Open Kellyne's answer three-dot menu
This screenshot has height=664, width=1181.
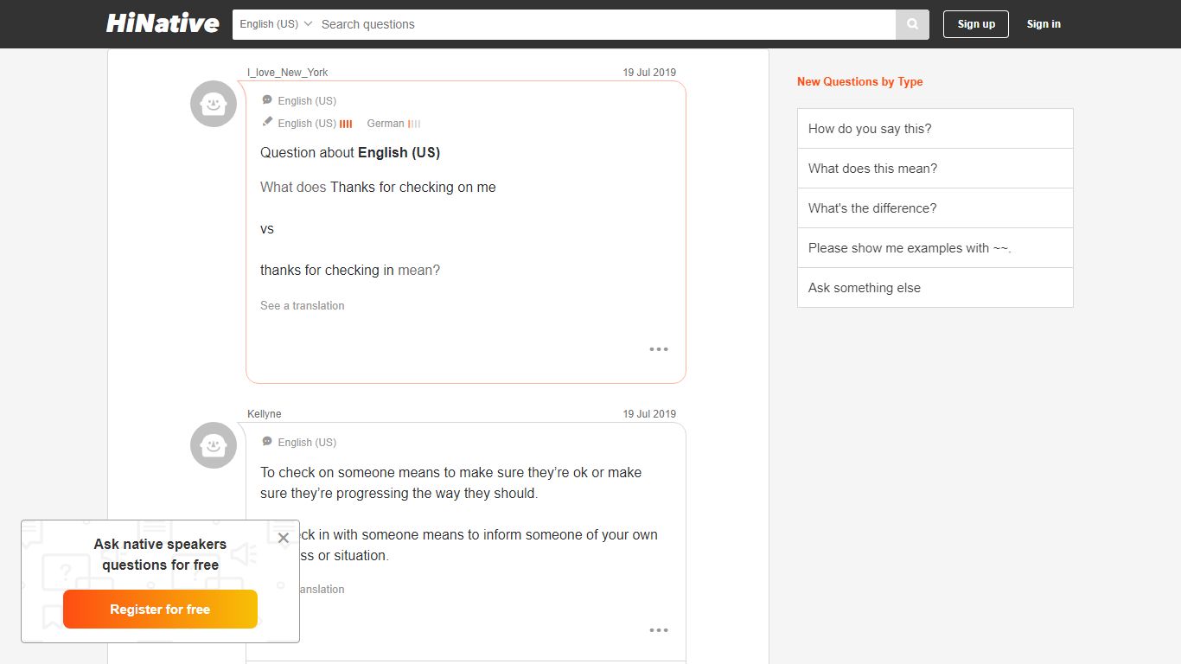[x=659, y=630]
